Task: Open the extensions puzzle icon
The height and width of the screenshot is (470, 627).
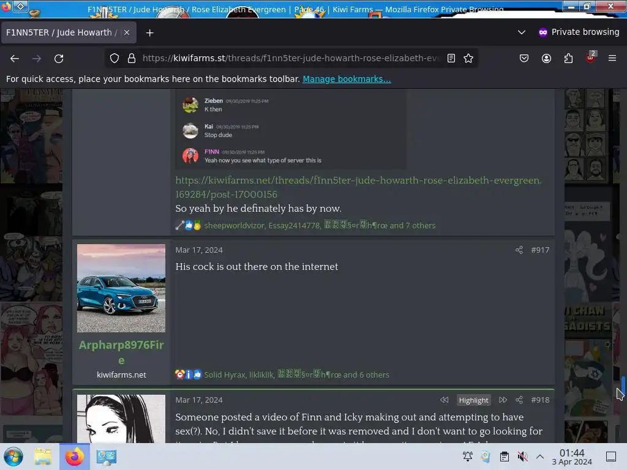Action: 568,58
